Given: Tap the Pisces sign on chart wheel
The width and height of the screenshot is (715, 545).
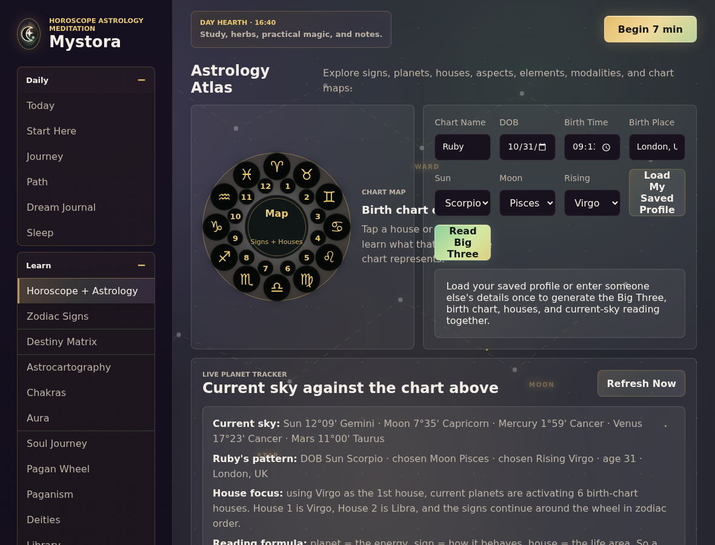Looking at the screenshot, I should (x=247, y=174).
